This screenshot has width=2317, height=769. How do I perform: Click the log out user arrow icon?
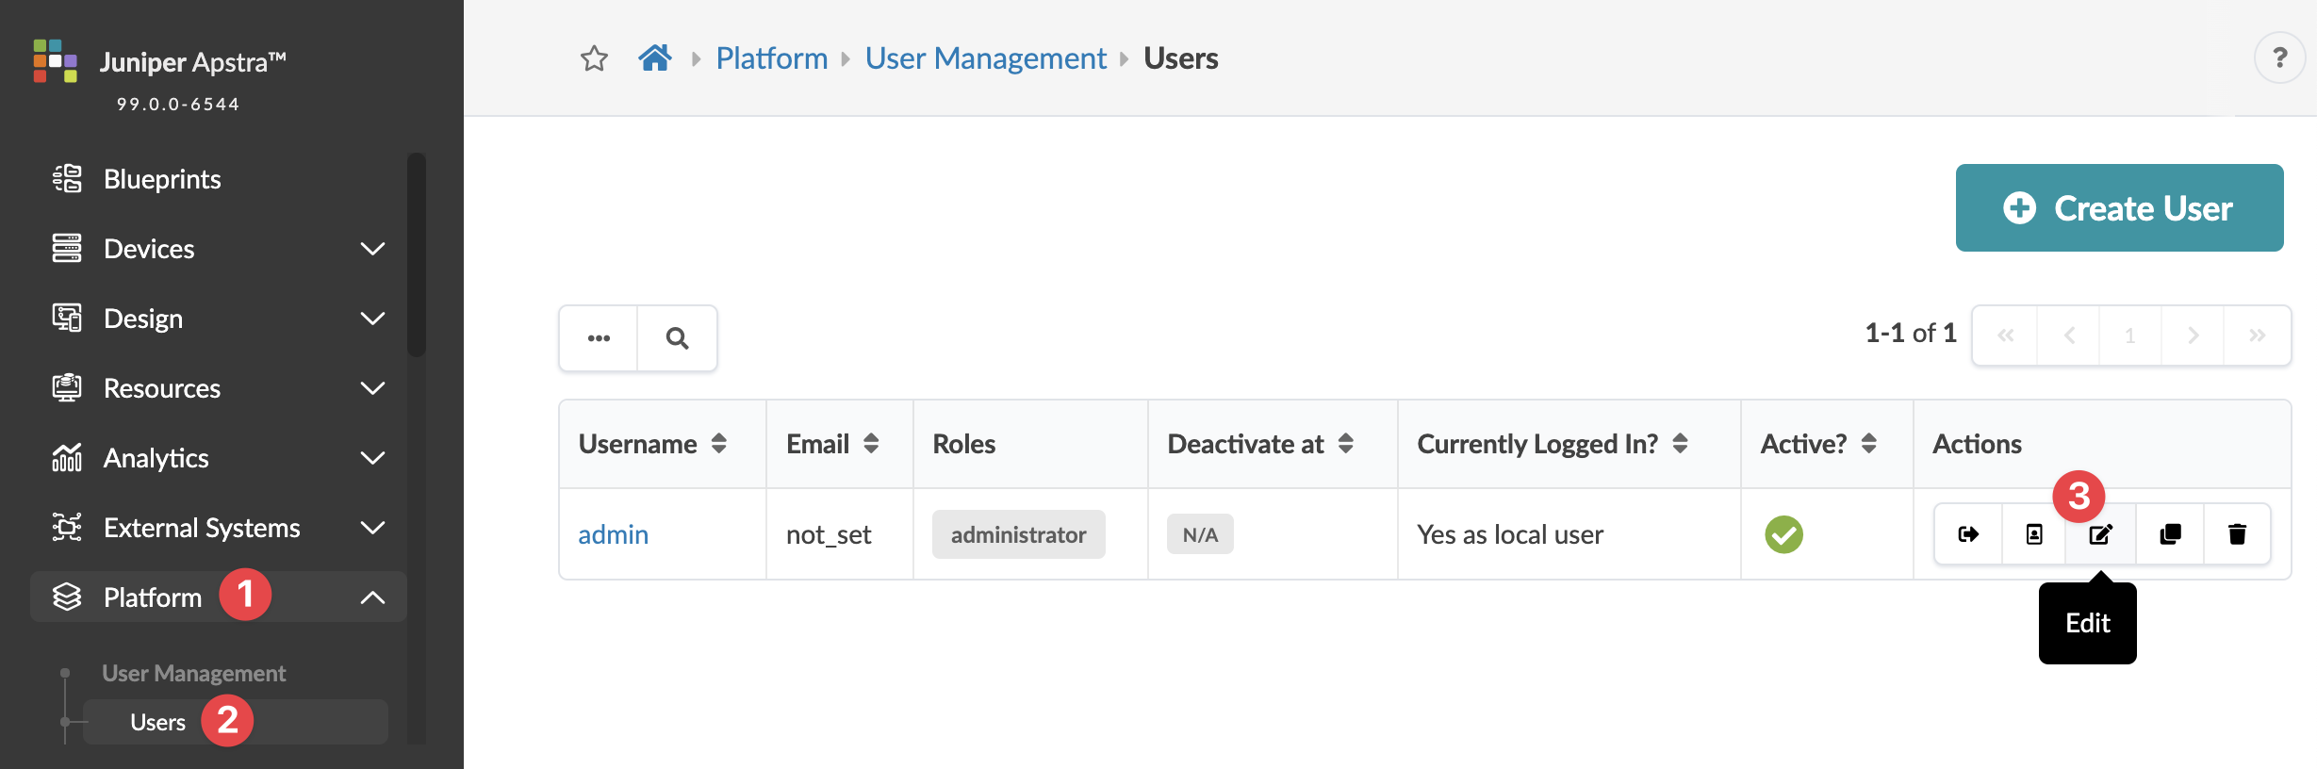1968,535
